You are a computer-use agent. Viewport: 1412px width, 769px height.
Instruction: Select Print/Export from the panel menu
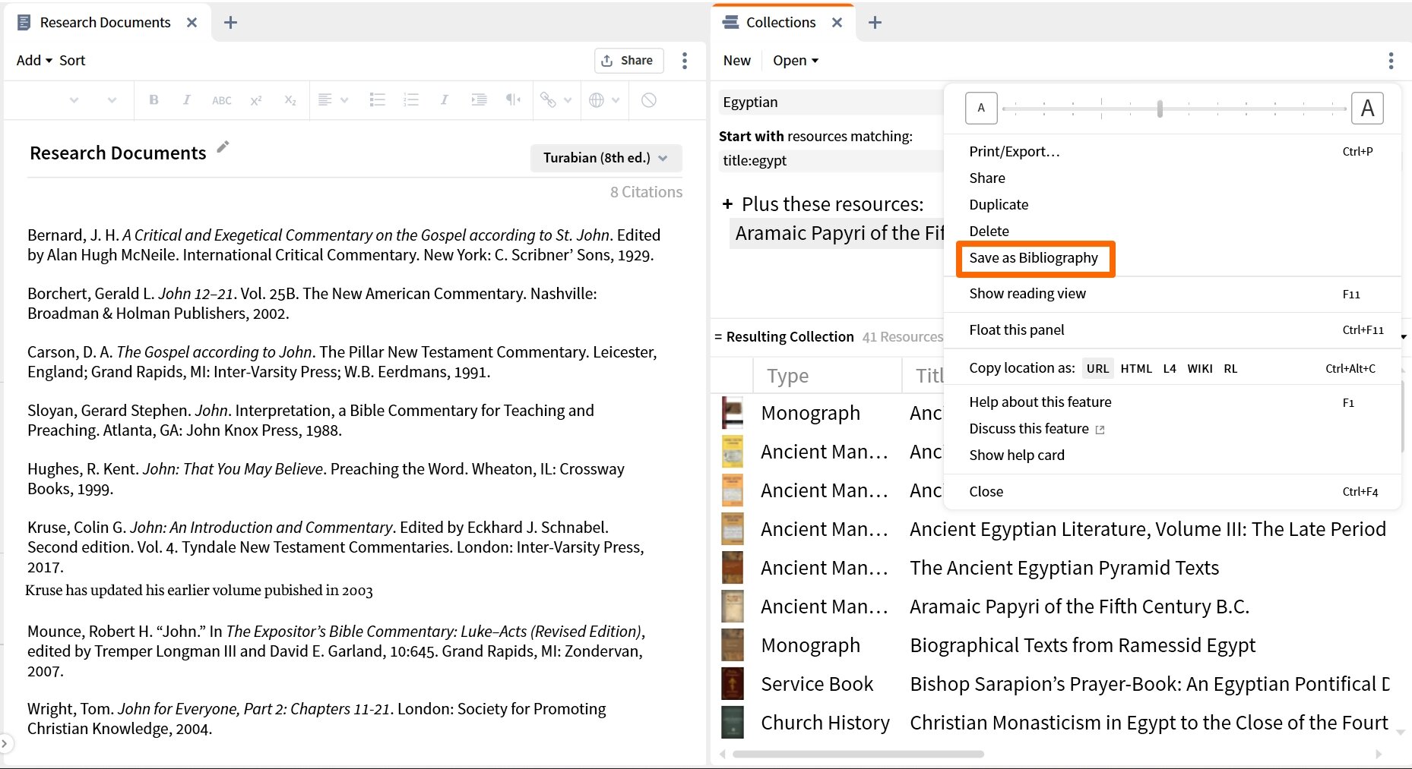(x=1014, y=152)
